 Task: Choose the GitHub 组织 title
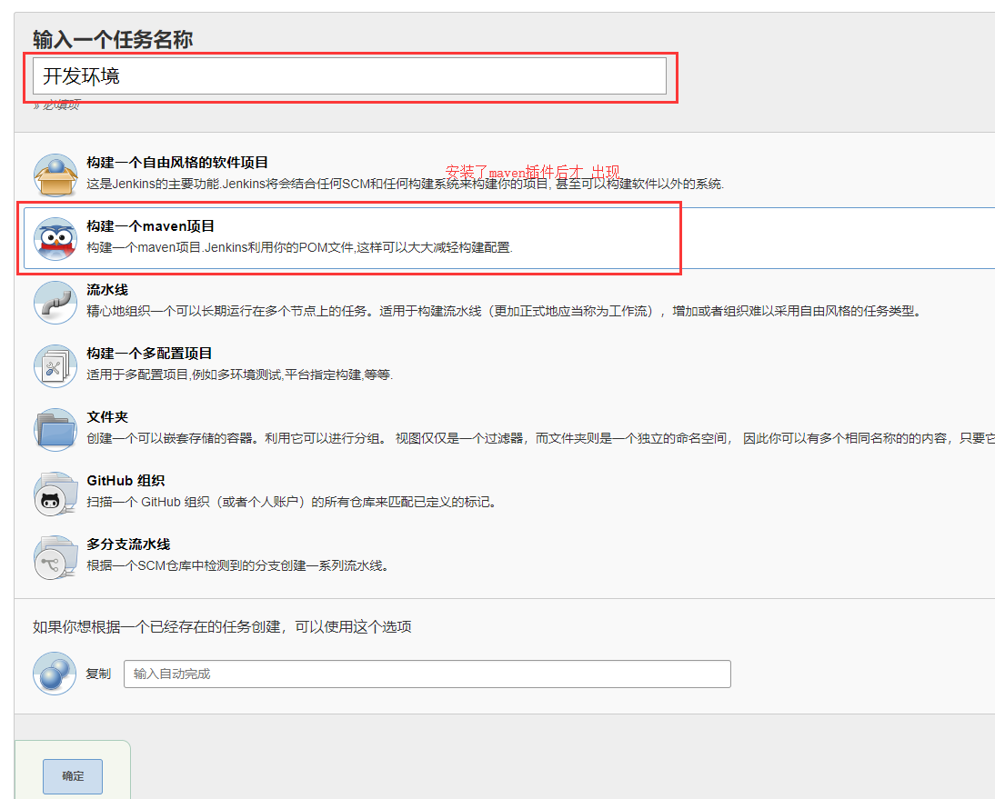126,481
